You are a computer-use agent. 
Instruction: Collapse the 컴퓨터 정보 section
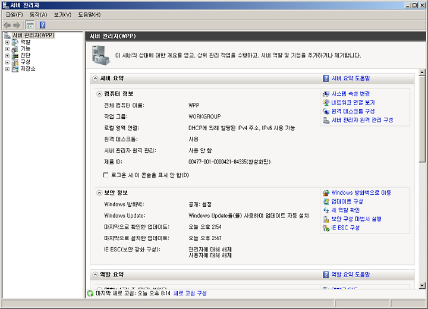click(x=99, y=94)
